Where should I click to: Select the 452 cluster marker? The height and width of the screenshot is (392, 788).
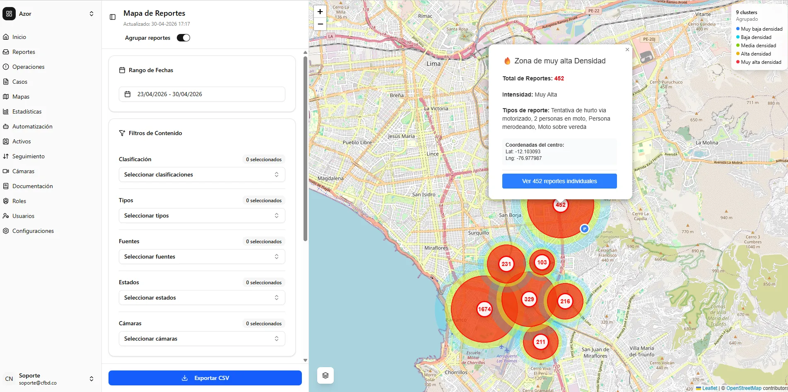pyautogui.click(x=561, y=205)
